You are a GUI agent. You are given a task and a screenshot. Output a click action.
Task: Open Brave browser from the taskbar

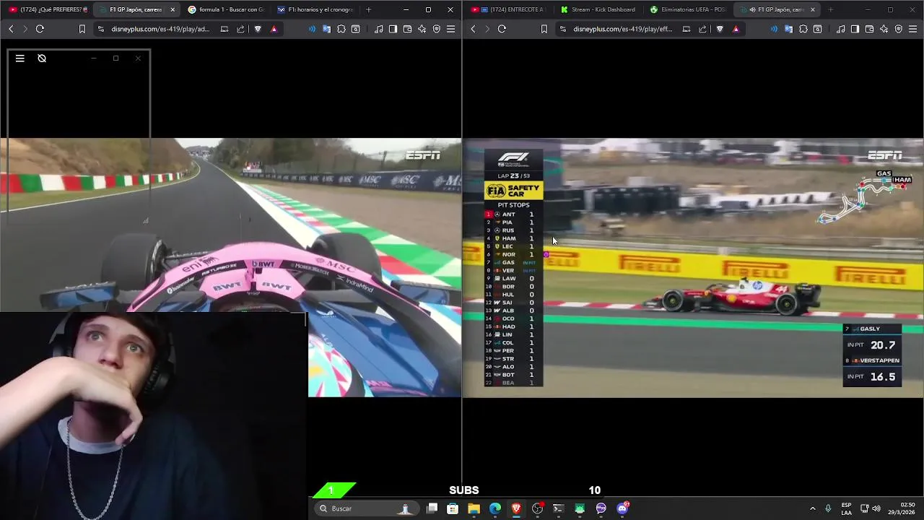point(516,508)
